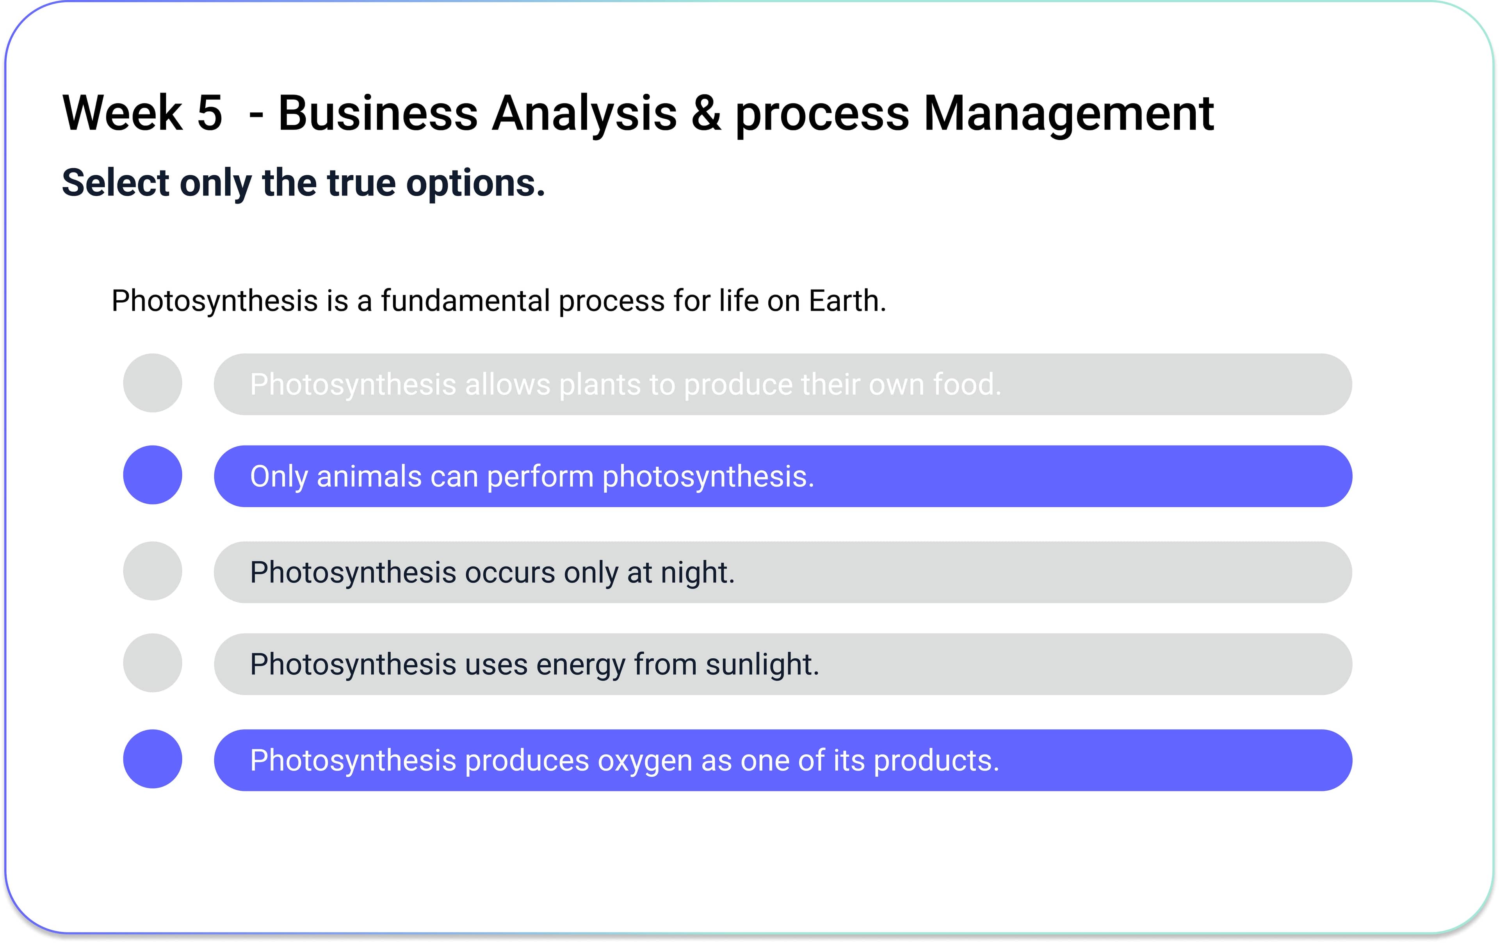This screenshot has width=1499, height=943.
Task: Pick 'Photosynthesis uses energy from sunlight.' answer bar
Action: [783, 664]
